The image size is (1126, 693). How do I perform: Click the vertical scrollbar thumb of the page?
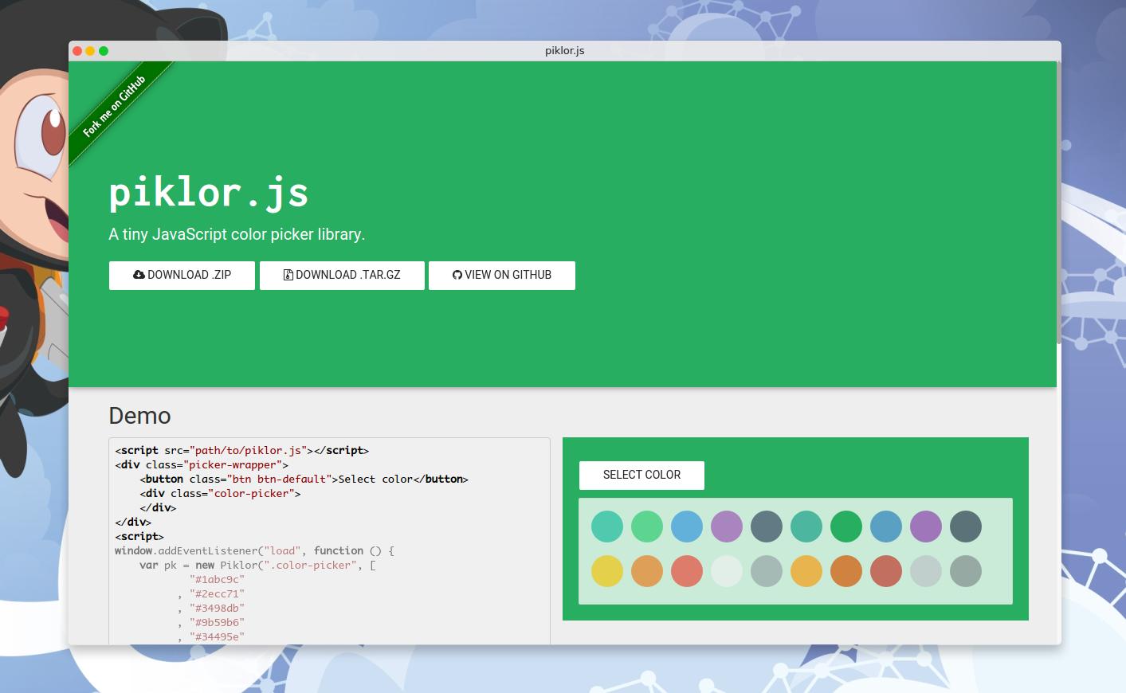pyautogui.click(x=1059, y=203)
